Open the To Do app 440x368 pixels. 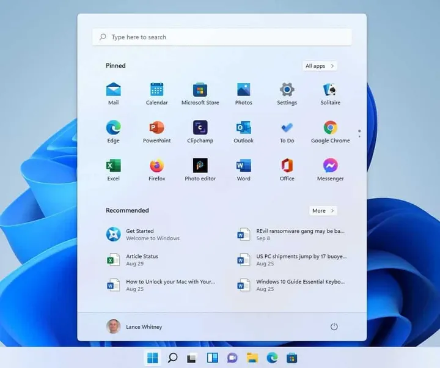pos(287,131)
